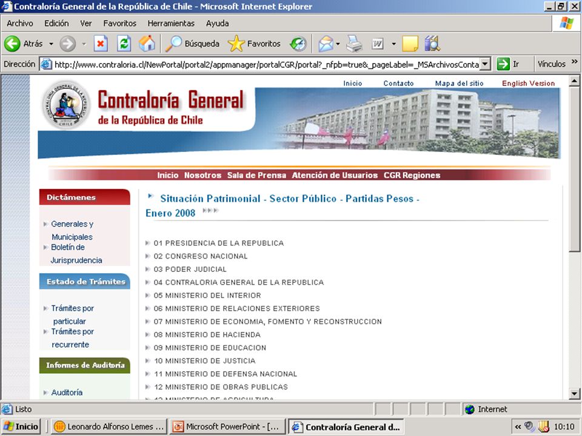Click the page scrollbar down arrow
582x436 pixels.
(x=574, y=394)
